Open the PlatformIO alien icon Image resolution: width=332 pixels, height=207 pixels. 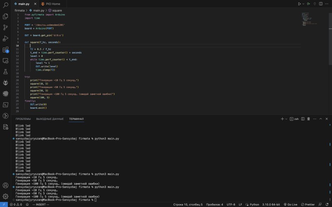[6, 83]
